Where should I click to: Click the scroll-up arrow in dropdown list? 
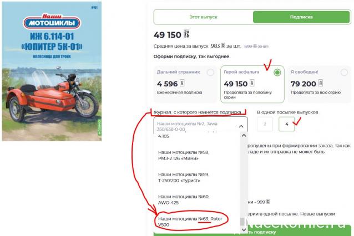coord(244,135)
